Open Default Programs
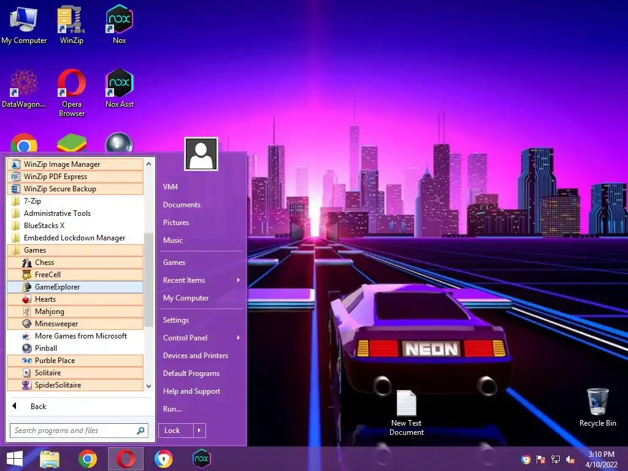 [201, 373]
